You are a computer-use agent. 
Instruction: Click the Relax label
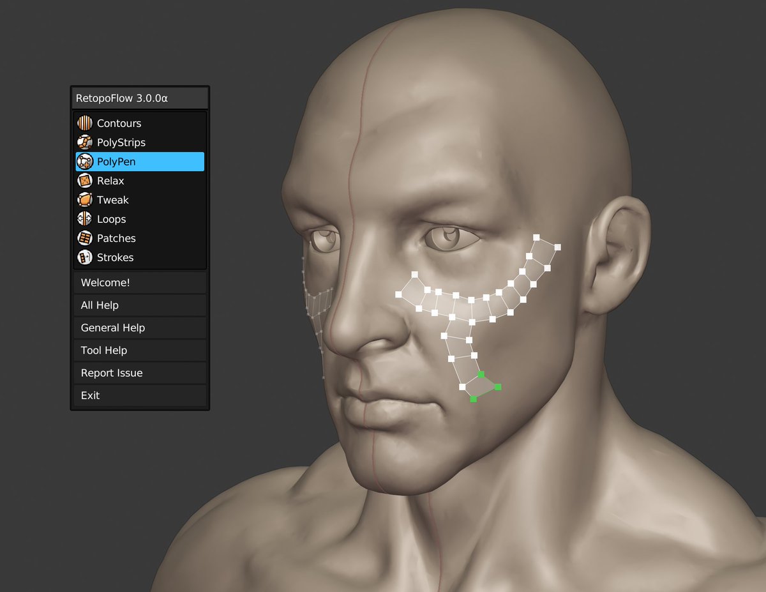[110, 181]
